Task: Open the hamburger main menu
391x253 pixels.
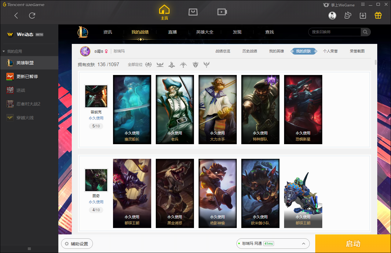Action: (x=363, y=5)
